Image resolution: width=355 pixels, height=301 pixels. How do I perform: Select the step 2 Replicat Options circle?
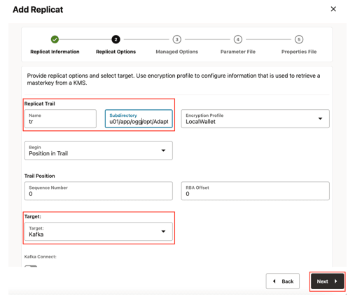[x=116, y=39]
